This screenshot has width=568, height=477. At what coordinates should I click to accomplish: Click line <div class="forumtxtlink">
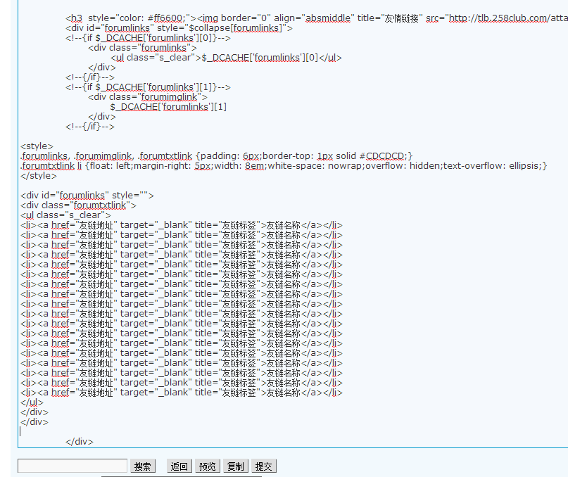click(x=79, y=205)
